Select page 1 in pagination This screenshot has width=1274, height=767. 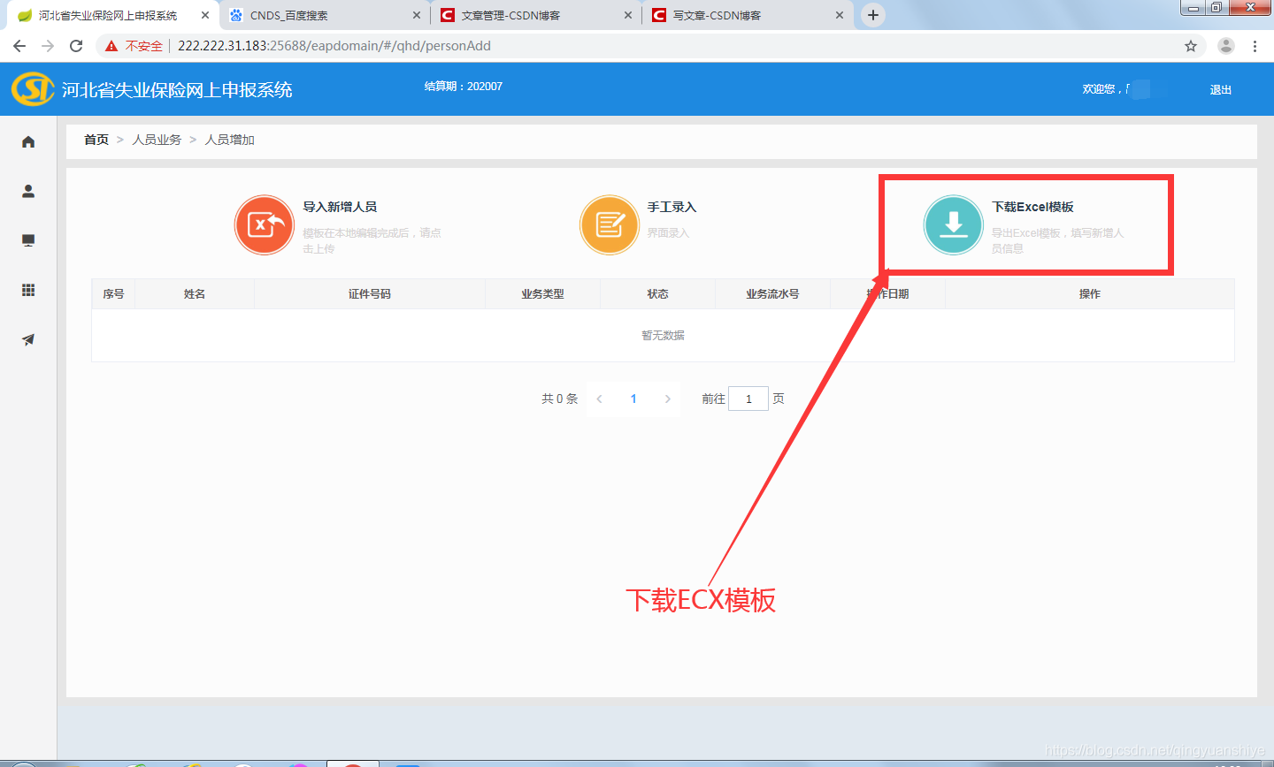point(633,399)
